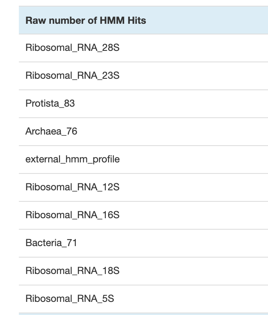Select the Ribosomal_RNA_12S row

coord(73,187)
